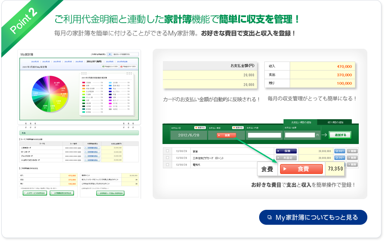Click the 支出 green section header

[79, 133]
